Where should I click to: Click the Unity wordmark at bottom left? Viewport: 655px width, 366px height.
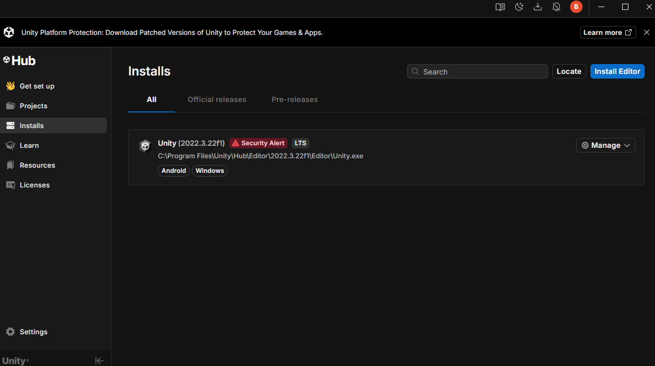16,361
